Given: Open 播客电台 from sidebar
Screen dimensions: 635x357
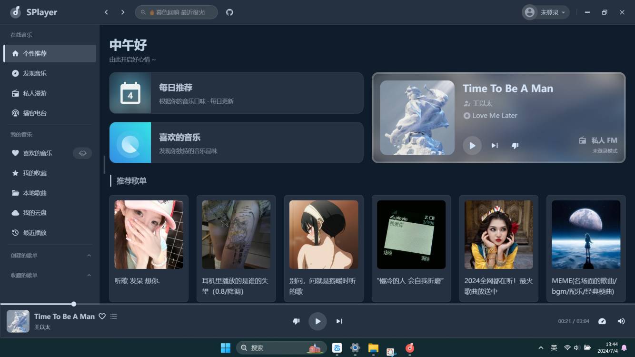Looking at the screenshot, I should pyautogui.click(x=35, y=113).
